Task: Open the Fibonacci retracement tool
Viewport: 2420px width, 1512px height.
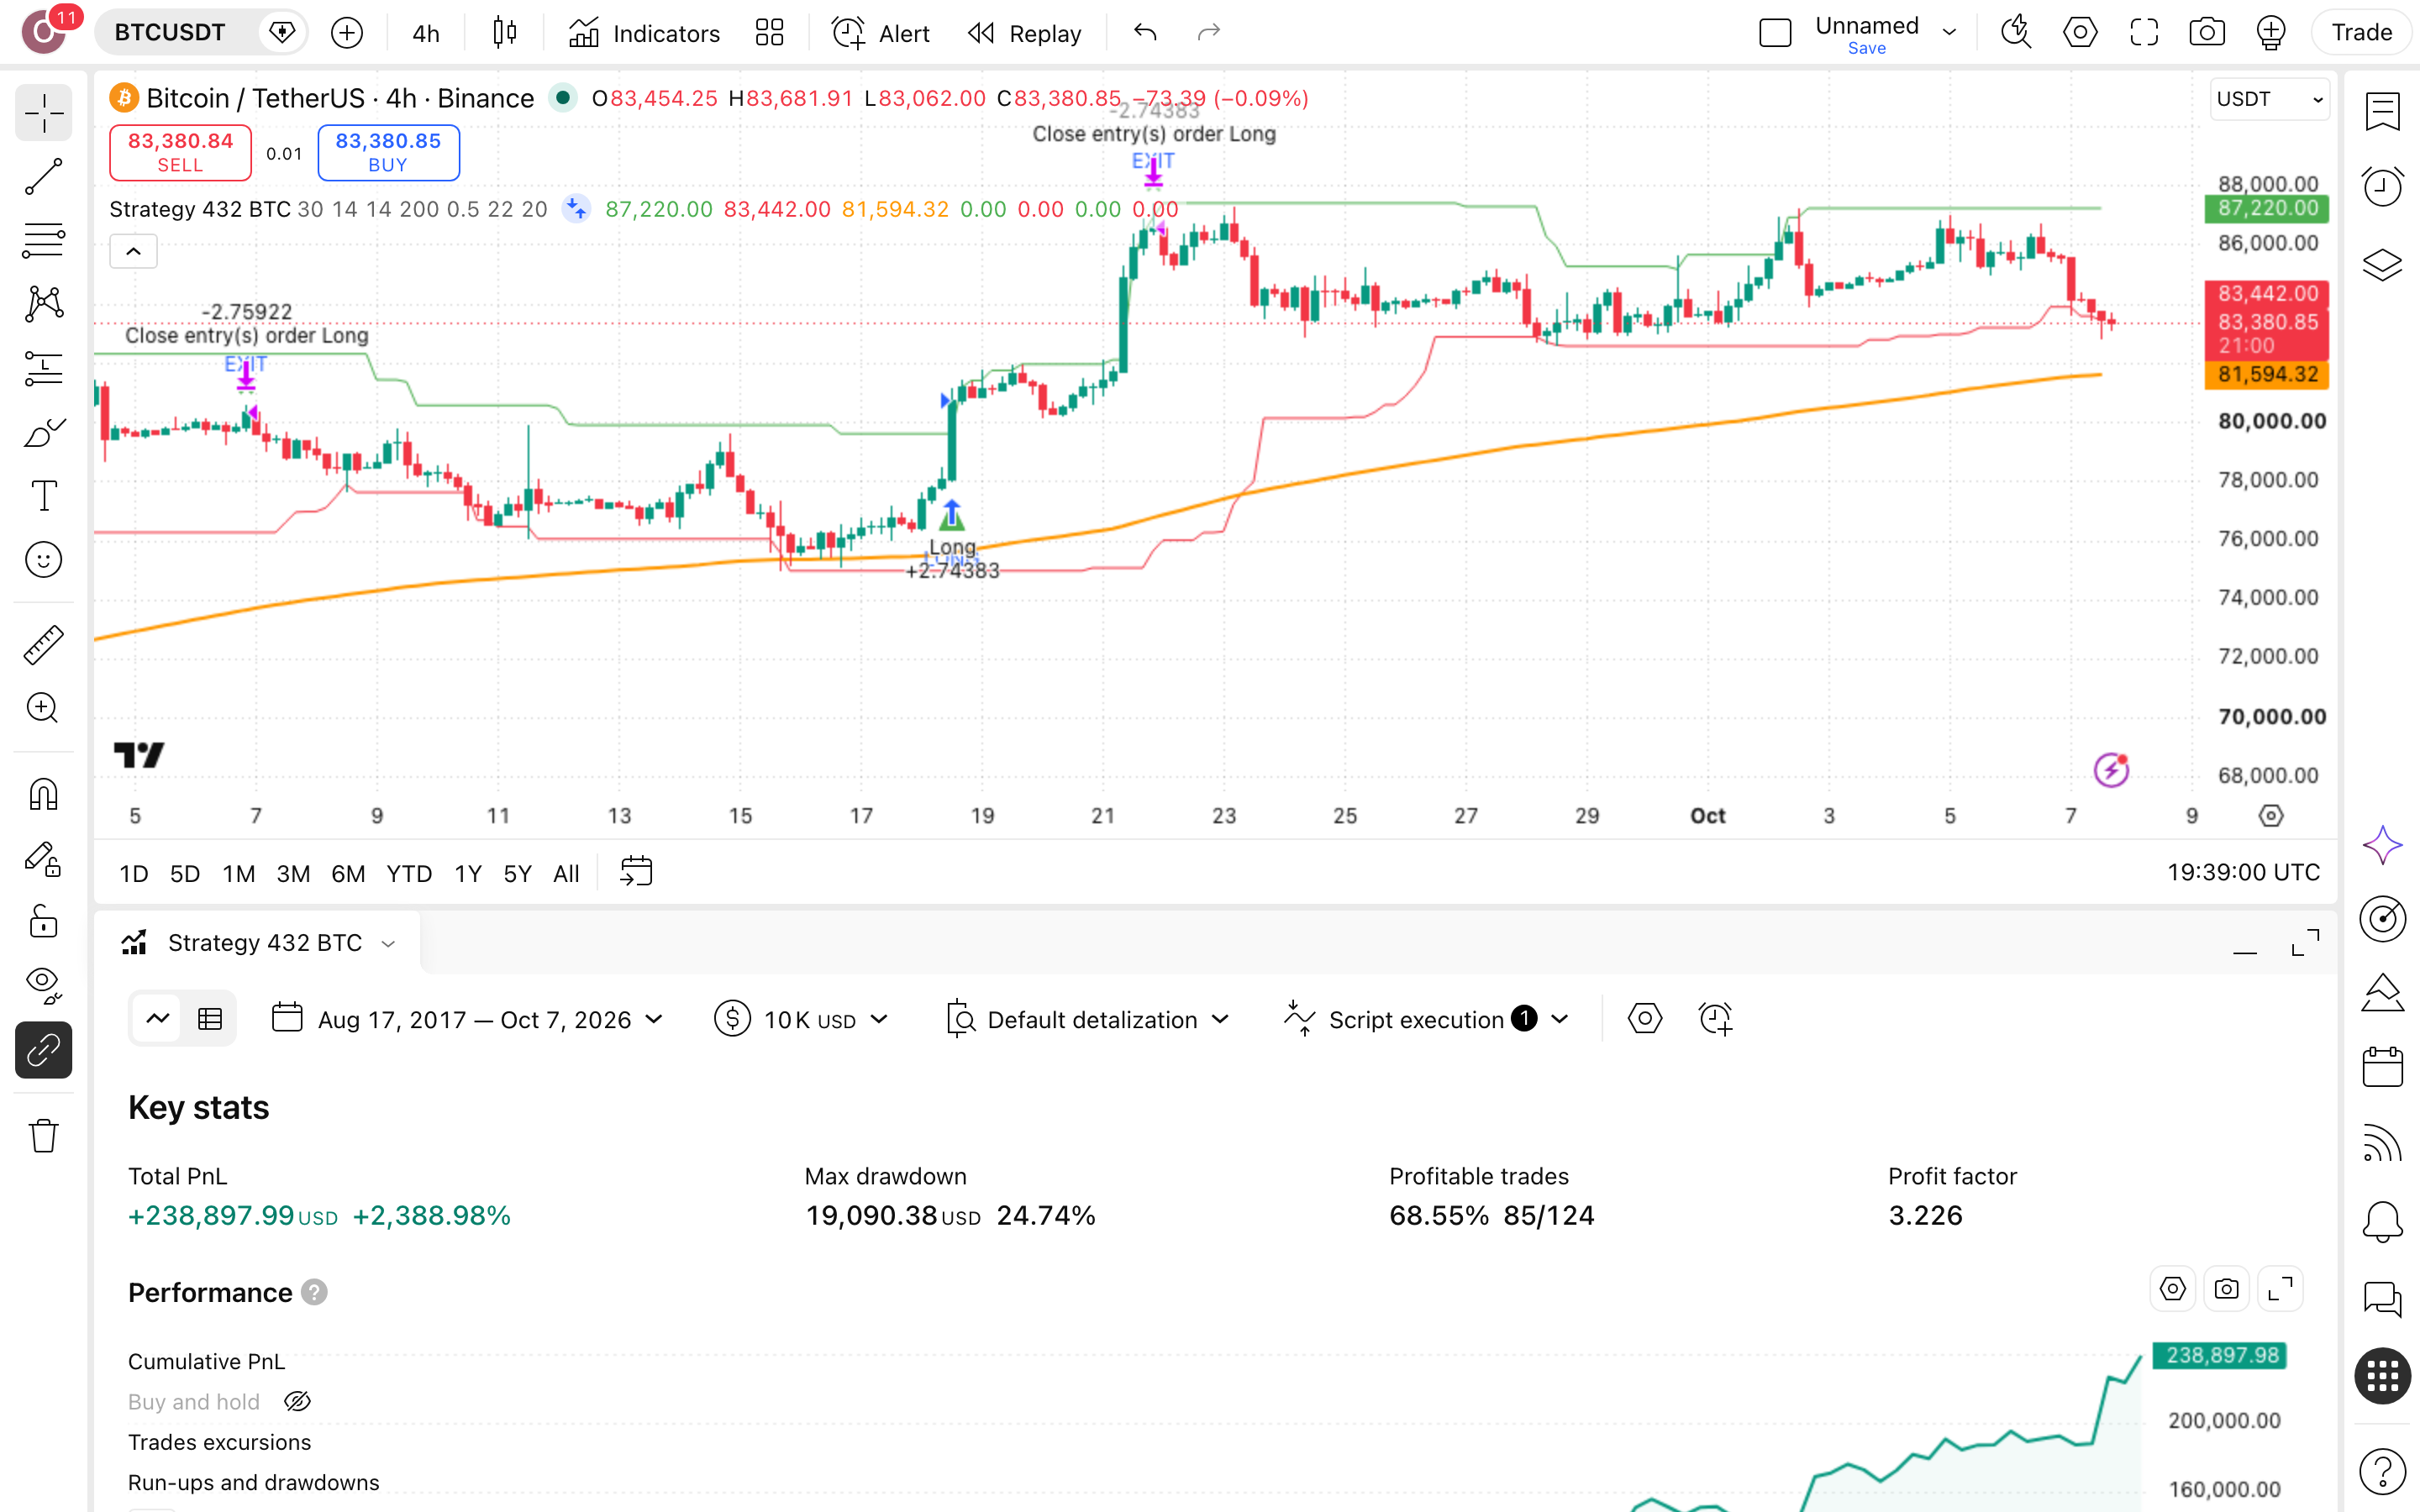Action: point(43,240)
